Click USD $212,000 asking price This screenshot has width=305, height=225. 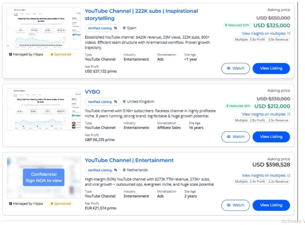coord(272,106)
